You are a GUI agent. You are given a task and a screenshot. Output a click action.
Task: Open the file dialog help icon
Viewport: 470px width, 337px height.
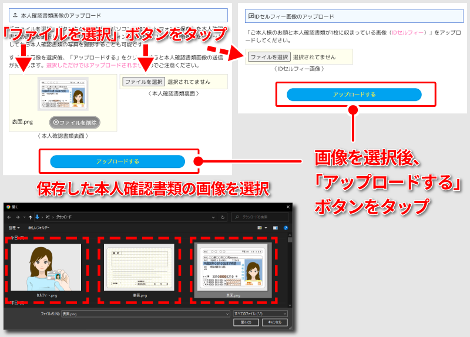tap(286, 227)
